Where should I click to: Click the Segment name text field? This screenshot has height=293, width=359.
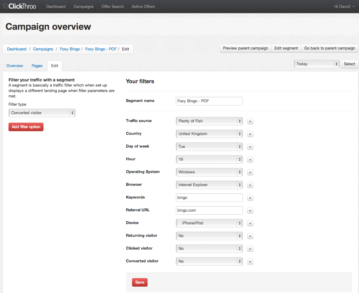(x=209, y=101)
